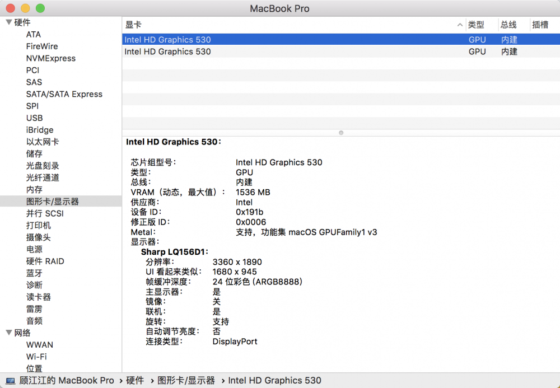Click the 显卡 column sort arrow
This screenshot has width=560, height=388.
click(x=460, y=25)
